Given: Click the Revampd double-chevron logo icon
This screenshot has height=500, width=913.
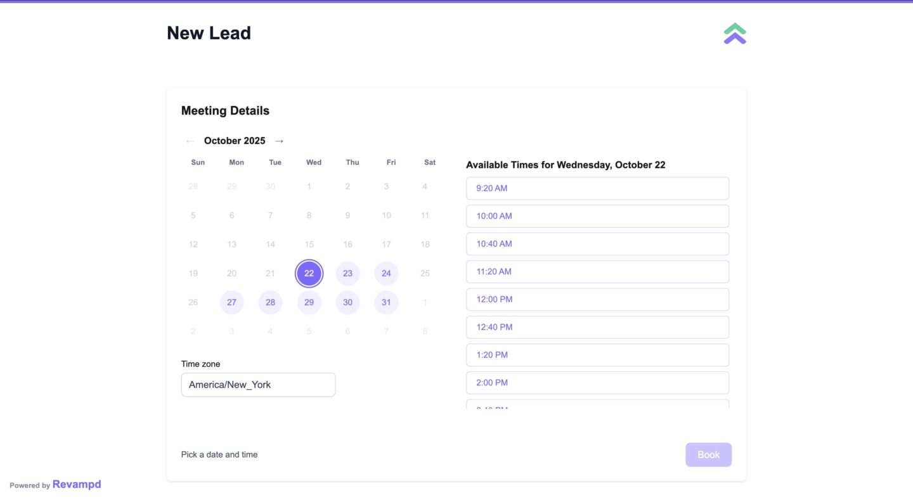Looking at the screenshot, I should click(735, 34).
